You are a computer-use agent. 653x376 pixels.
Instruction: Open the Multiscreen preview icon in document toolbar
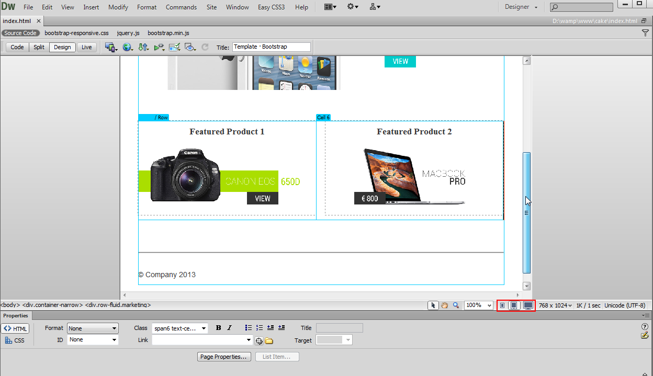[110, 47]
